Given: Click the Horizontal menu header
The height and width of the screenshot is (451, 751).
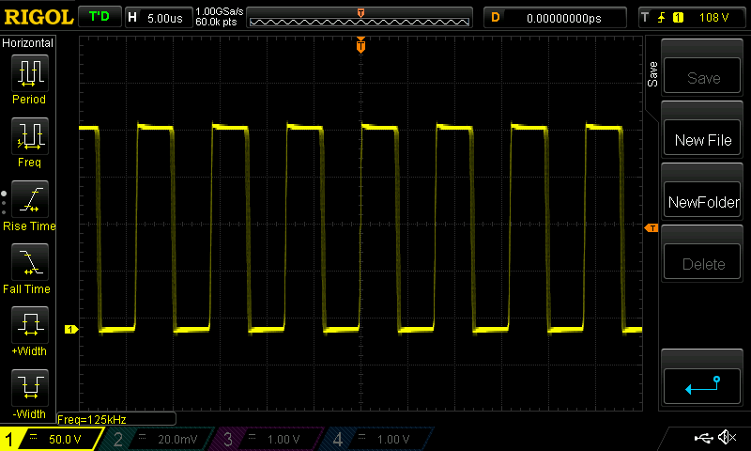Looking at the screenshot, I should [28, 42].
